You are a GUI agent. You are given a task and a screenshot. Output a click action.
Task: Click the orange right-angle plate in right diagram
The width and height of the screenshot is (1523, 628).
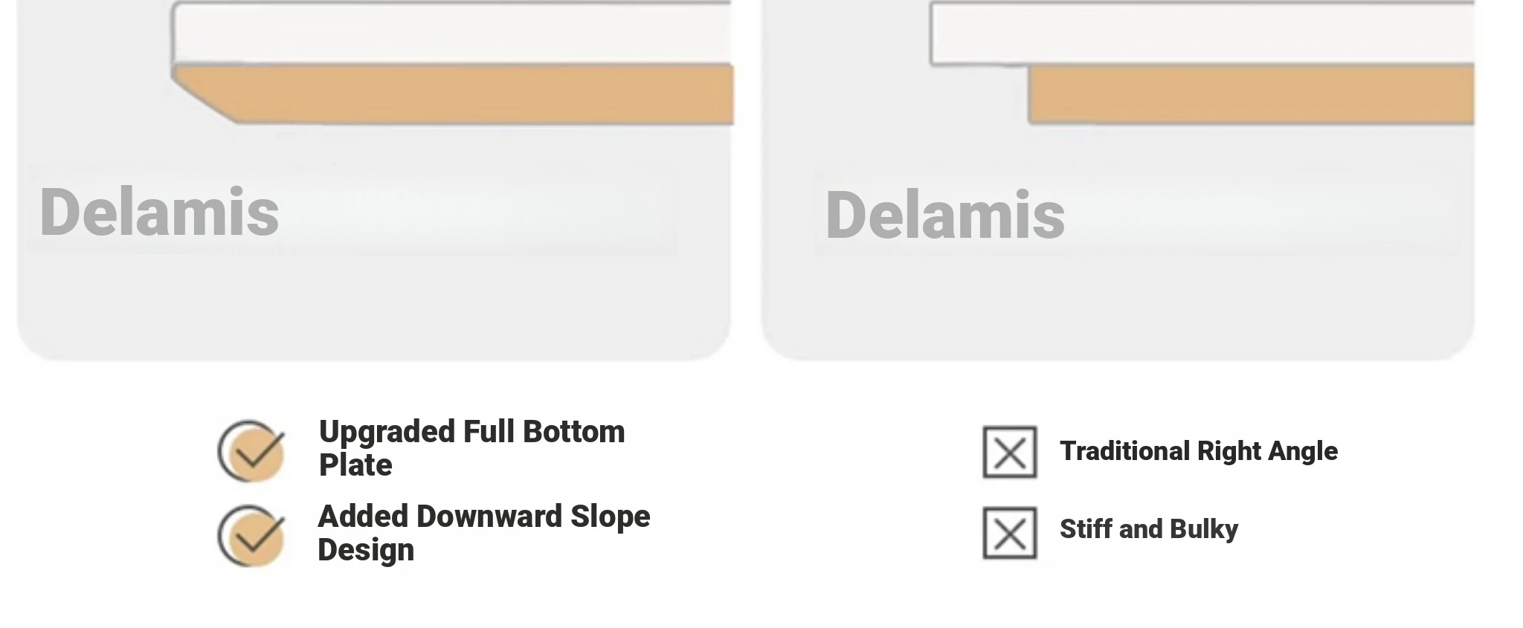point(1251,94)
